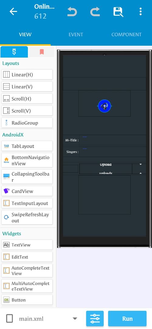Select the 'Singers :' label in preview

(x=72, y=152)
